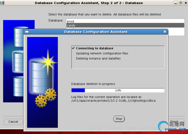
Task: Click the cfgtoollogs/dbca log path text
Action: click(x=113, y=100)
